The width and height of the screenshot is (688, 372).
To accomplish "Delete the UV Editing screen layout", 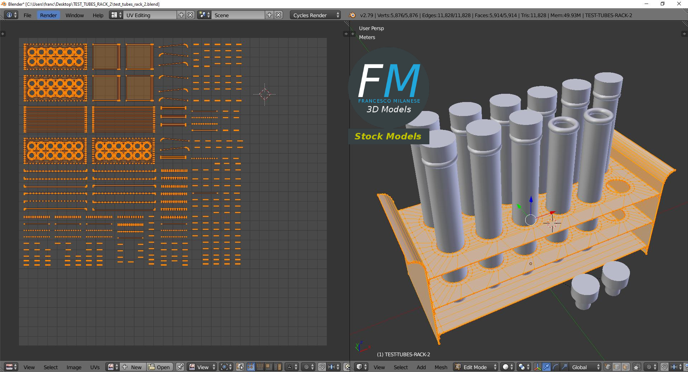I will tap(191, 15).
